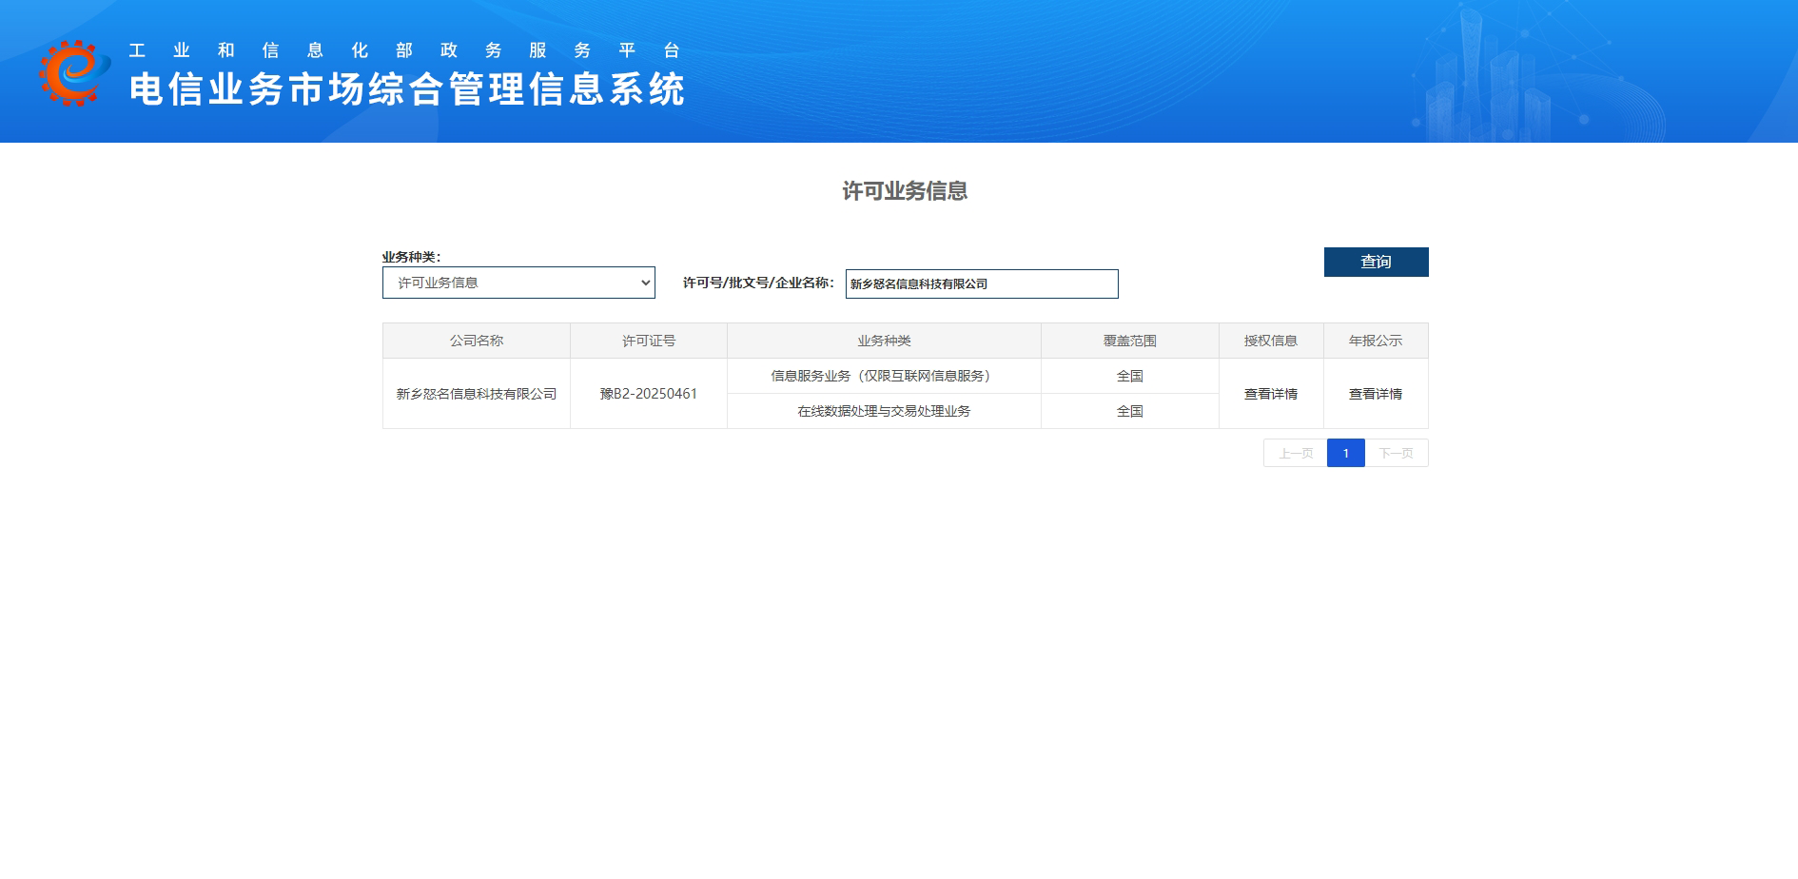Click license number 豫B2-20250461 cell
Image resolution: width=1798 pixels, height=879 pixels.
pos(649,394)
